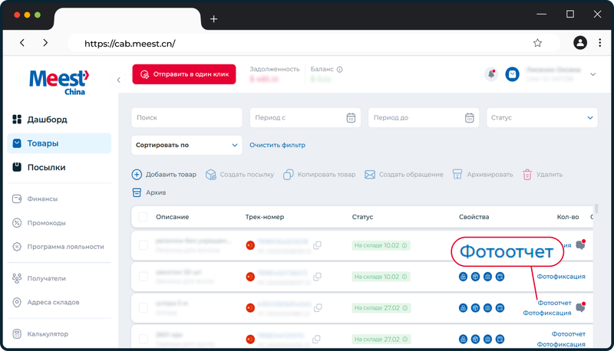
Task: Bookmark page with the star icon
Action: [537, 43]
